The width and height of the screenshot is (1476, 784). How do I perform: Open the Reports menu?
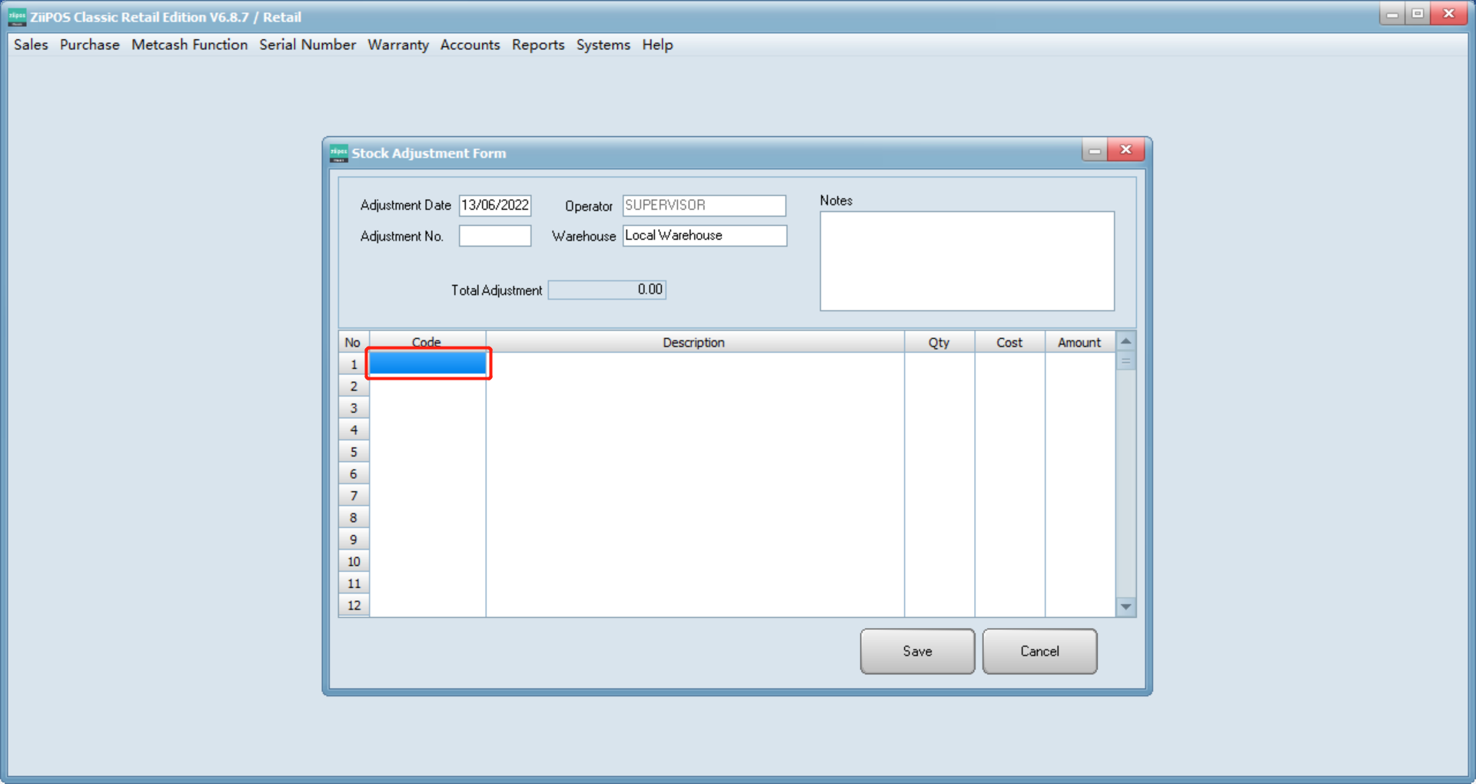pos(538,45)
